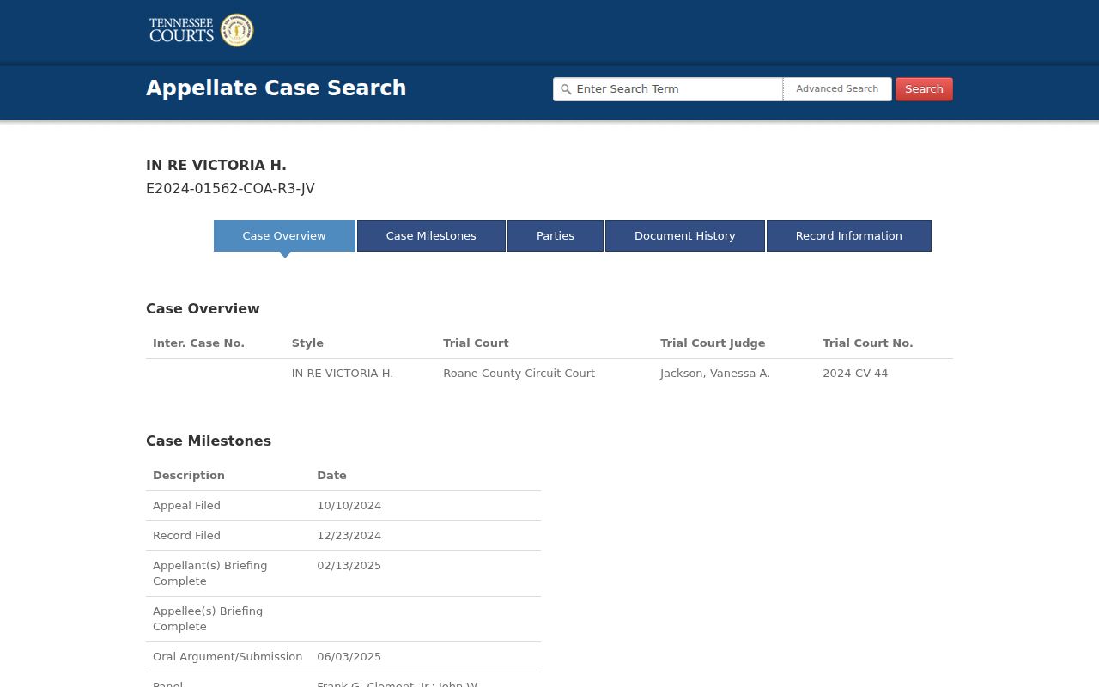
Task: Click the Case Overview section heading
Action: pos(203,308)
